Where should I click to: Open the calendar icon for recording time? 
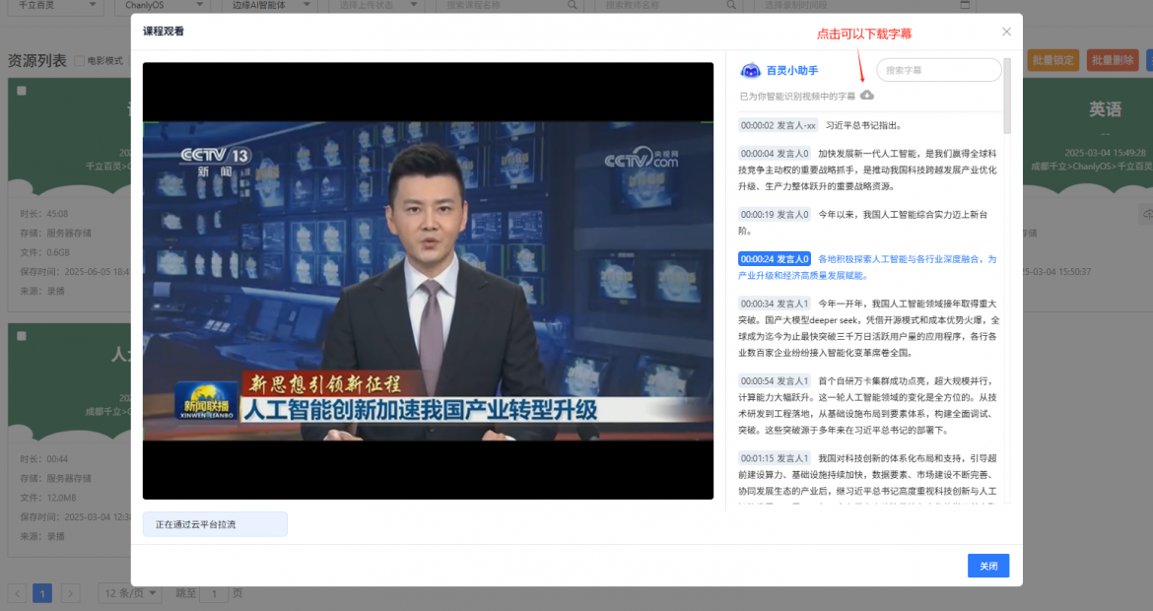964,5
